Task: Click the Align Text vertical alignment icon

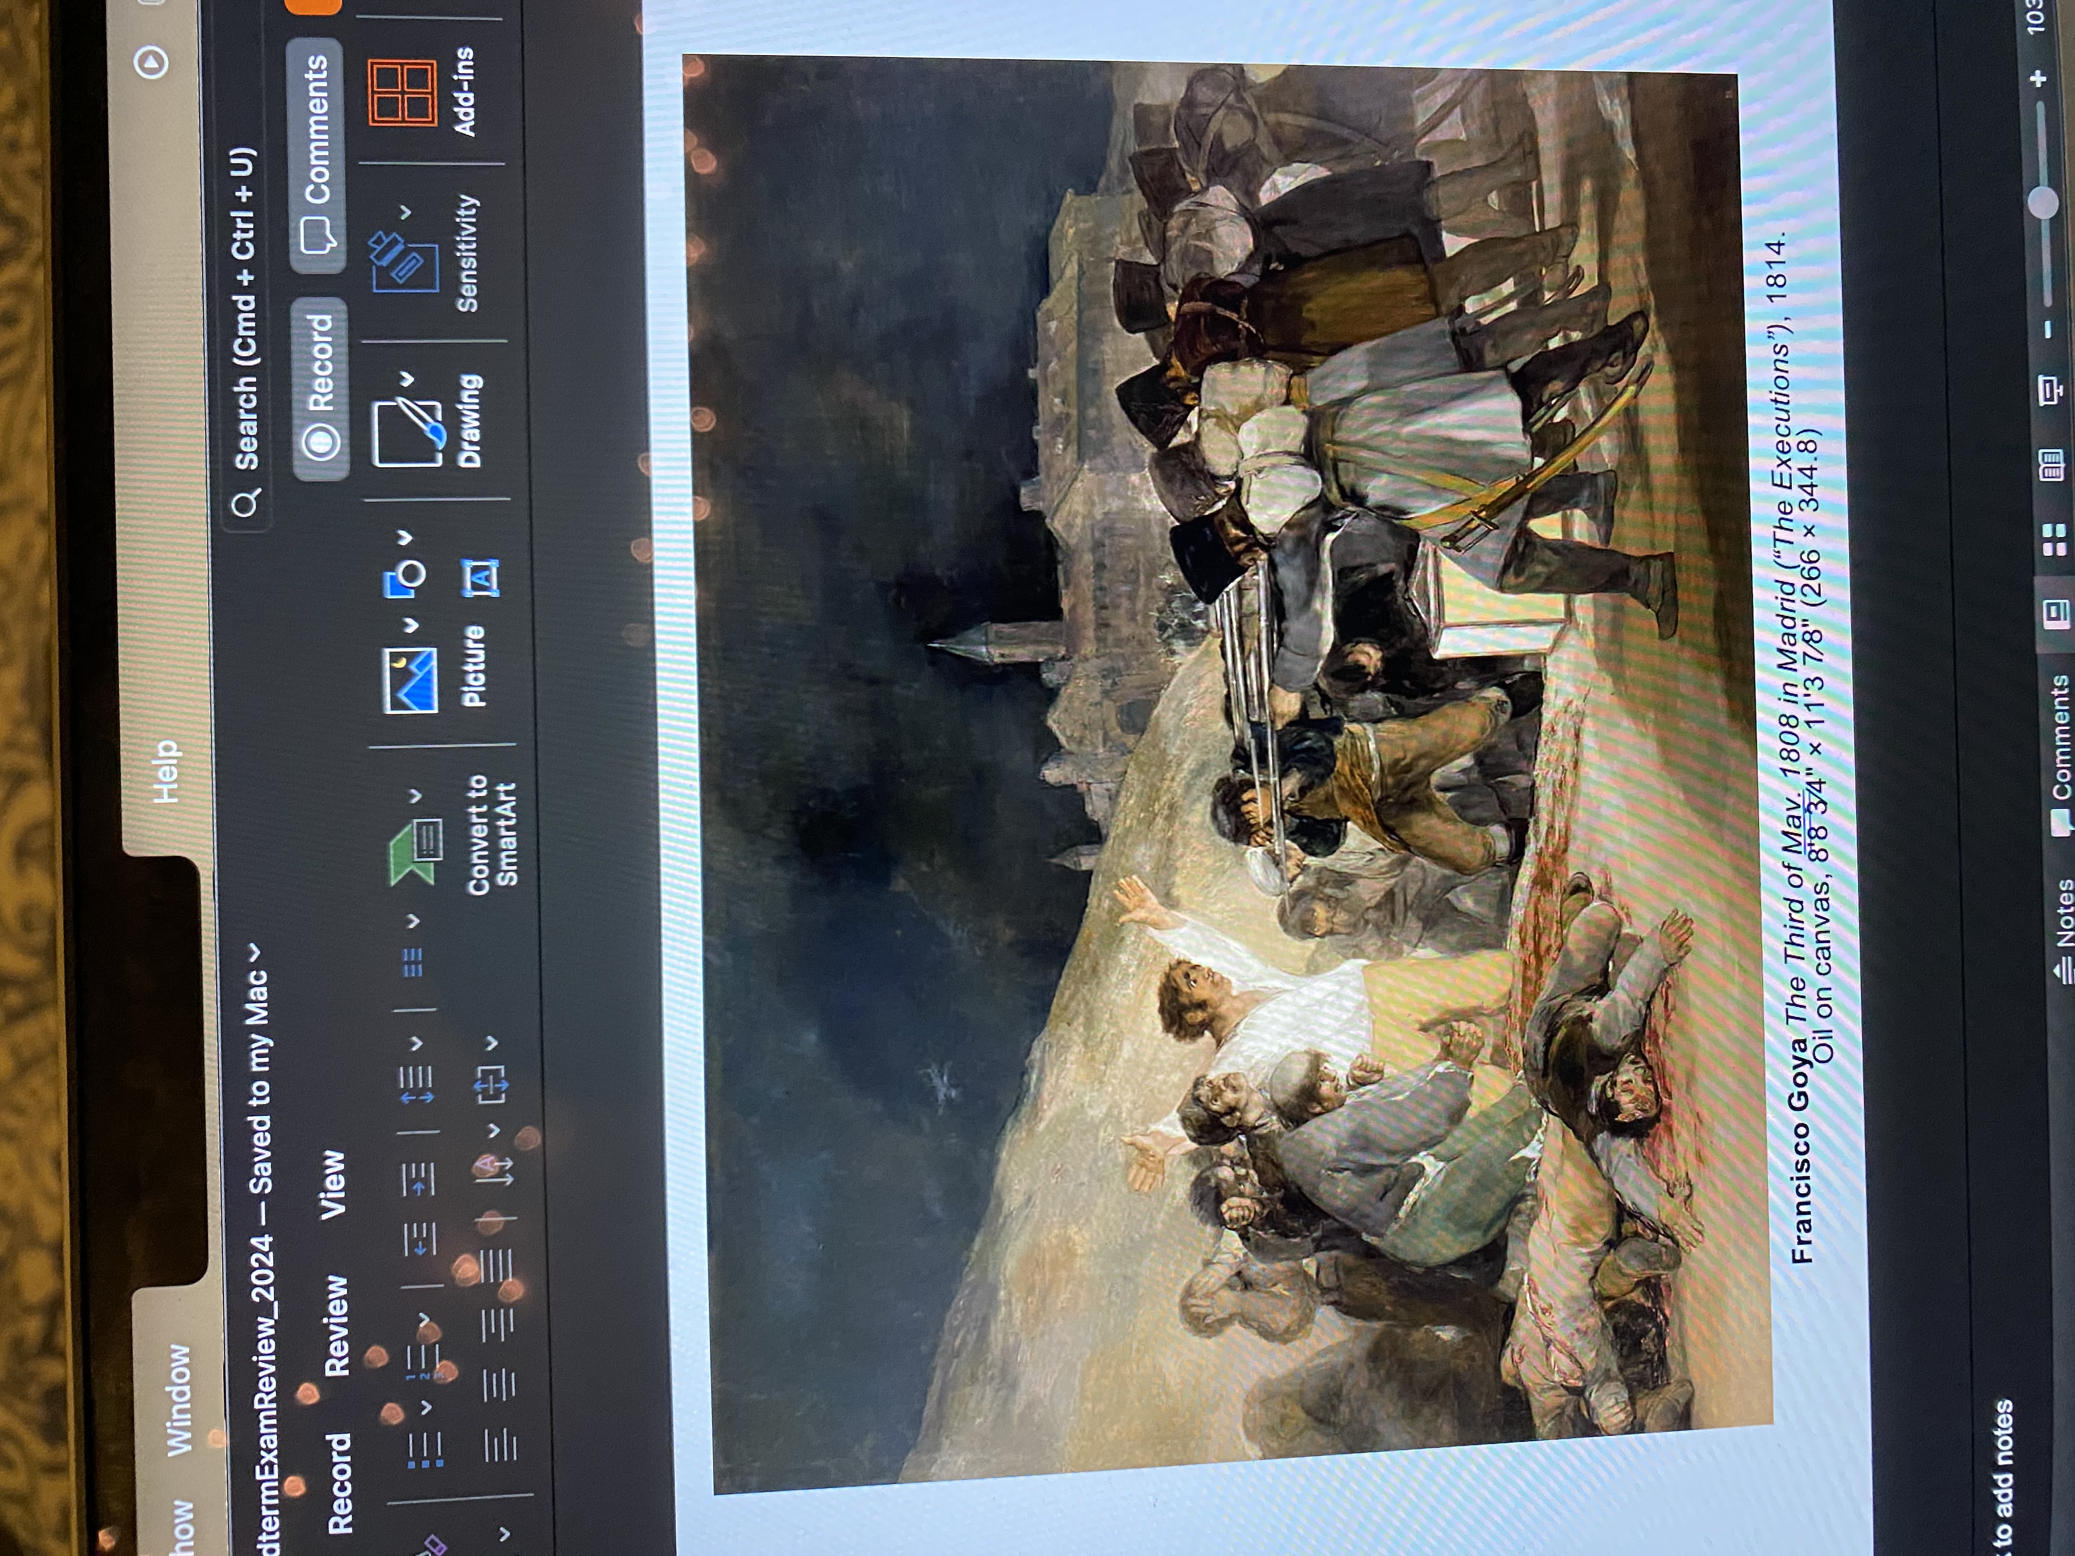Action: tap(491, 1084)
